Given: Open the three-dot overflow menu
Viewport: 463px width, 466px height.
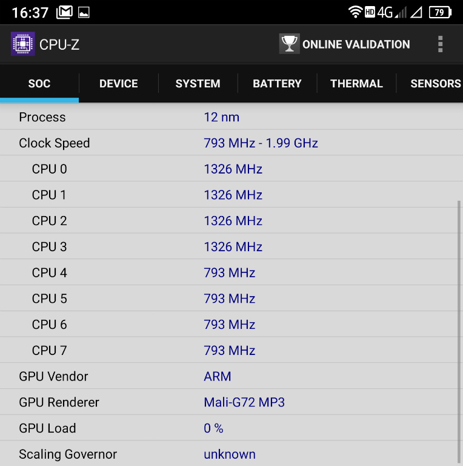Looking at the screenshot, I should click(x=440, y=44).
